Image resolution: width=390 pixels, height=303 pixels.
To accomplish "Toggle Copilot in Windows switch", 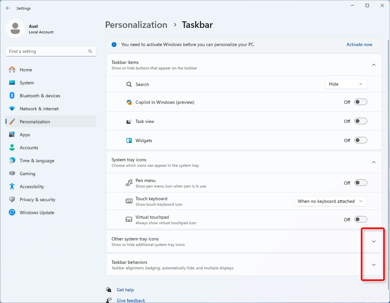I will point(361,102).
